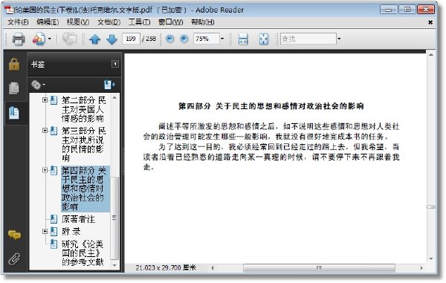This screenshot has width=446, height=283.
Task: Select bookmark 第三部分 民主对我所说的民情的影响
Action: [x=83, y=144]
